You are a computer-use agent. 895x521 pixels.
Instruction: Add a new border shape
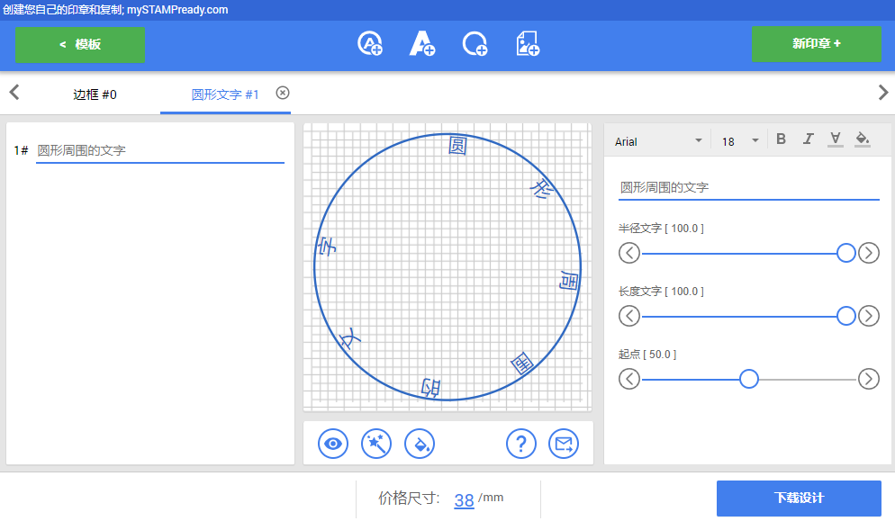(475, 43)
